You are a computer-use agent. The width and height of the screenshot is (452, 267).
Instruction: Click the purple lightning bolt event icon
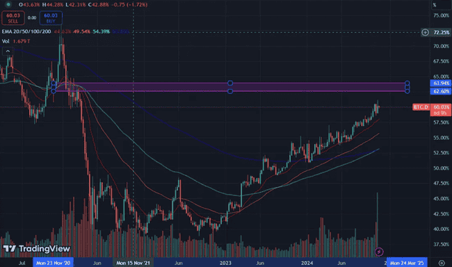(x=379, y=252)
